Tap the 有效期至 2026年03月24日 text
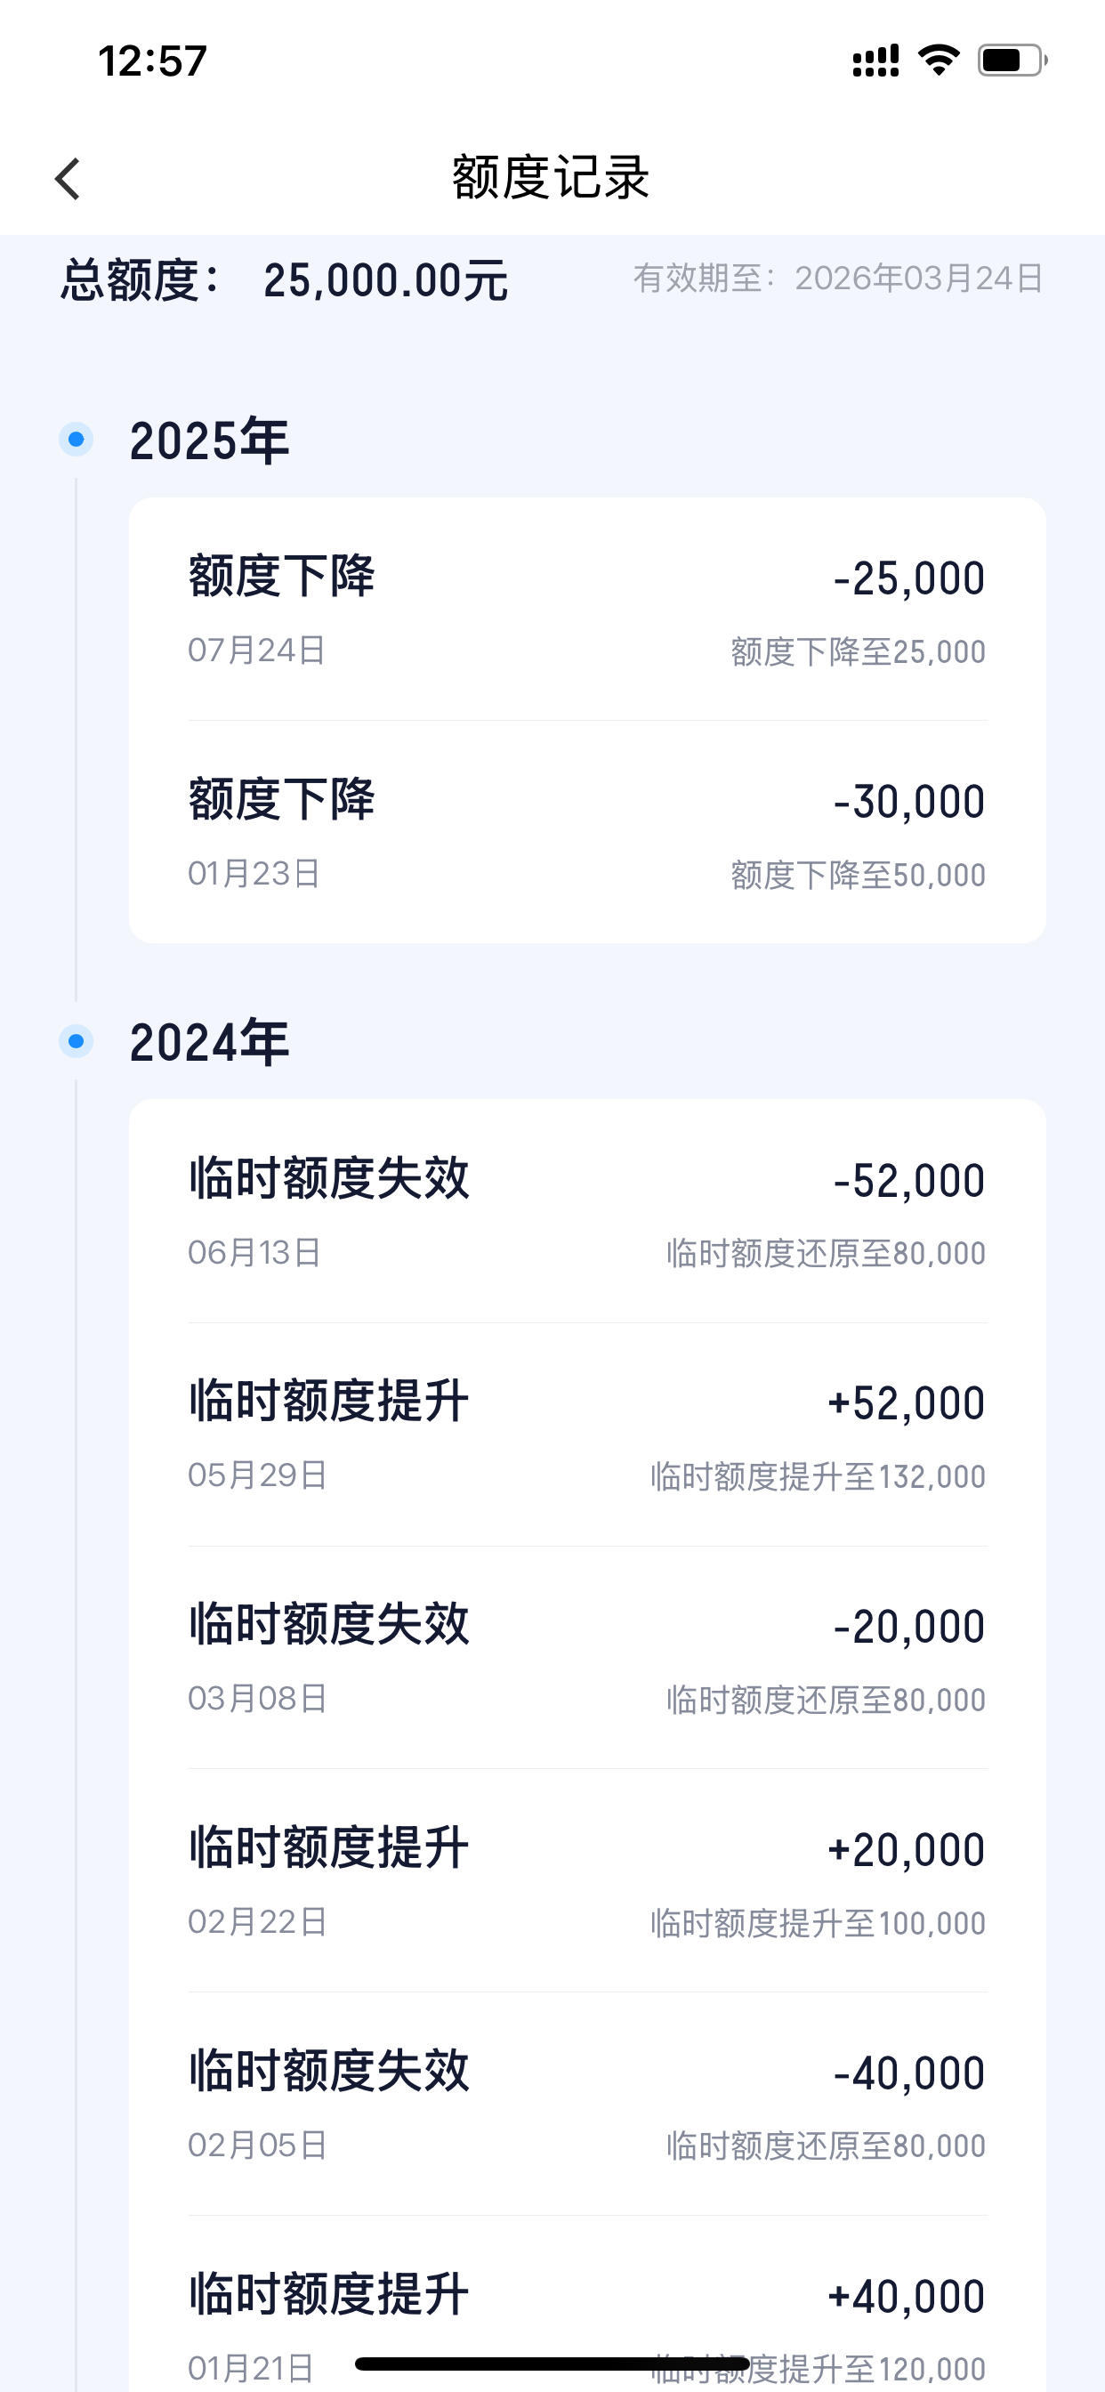 [838, 279]
